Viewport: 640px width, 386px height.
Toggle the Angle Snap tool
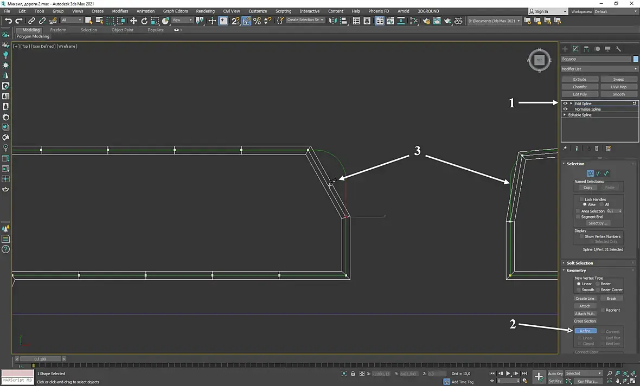[x=246, y=21]
